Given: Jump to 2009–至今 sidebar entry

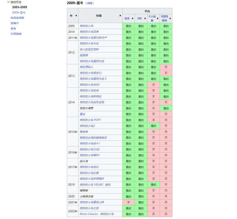Looking at the screenshot, I should (19, 12).
